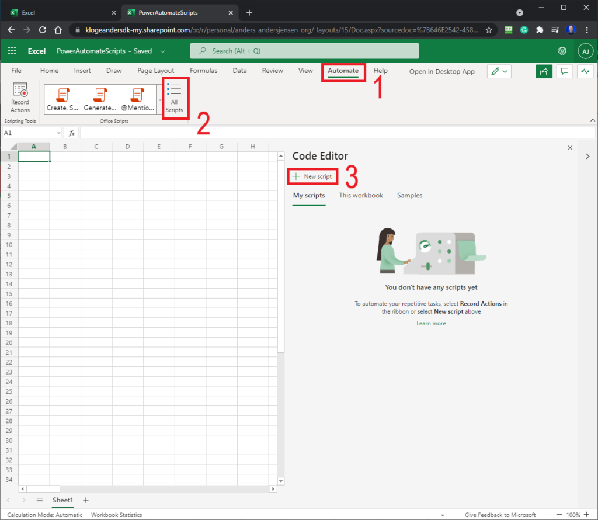
Task: Click Open in Desktop App
Action: point(441,71)
